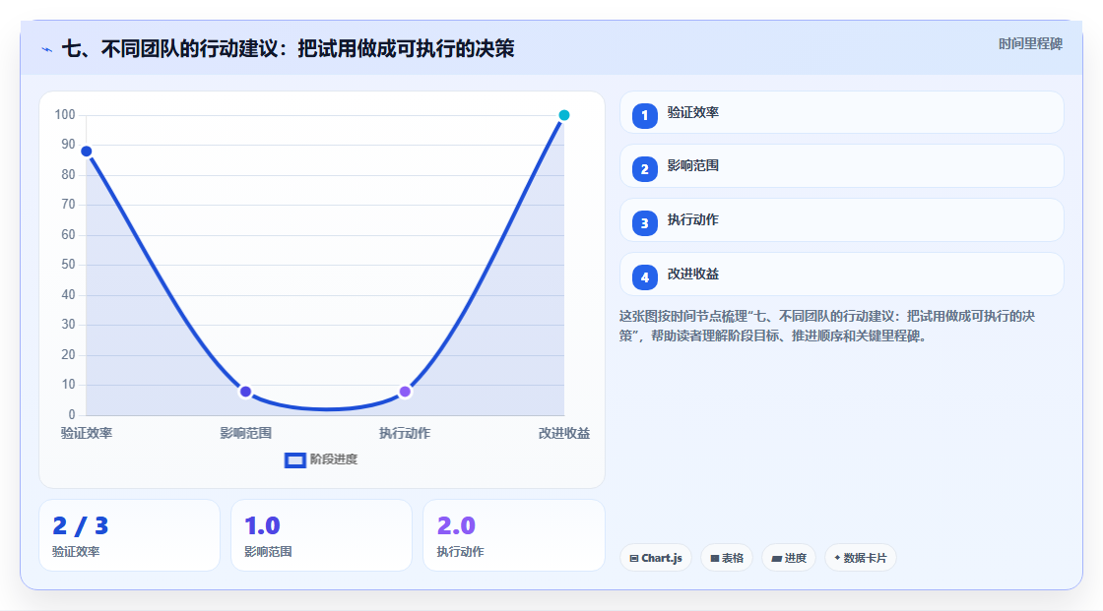Open the 影响范围 milestone row
Image resolution: width=1103 pixels, height=611 pixels.
click(x=841, y=166)
